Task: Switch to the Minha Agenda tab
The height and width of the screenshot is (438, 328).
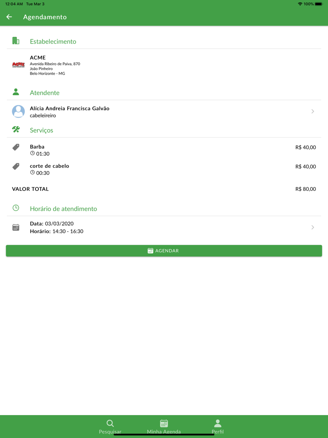Action: 164,427
